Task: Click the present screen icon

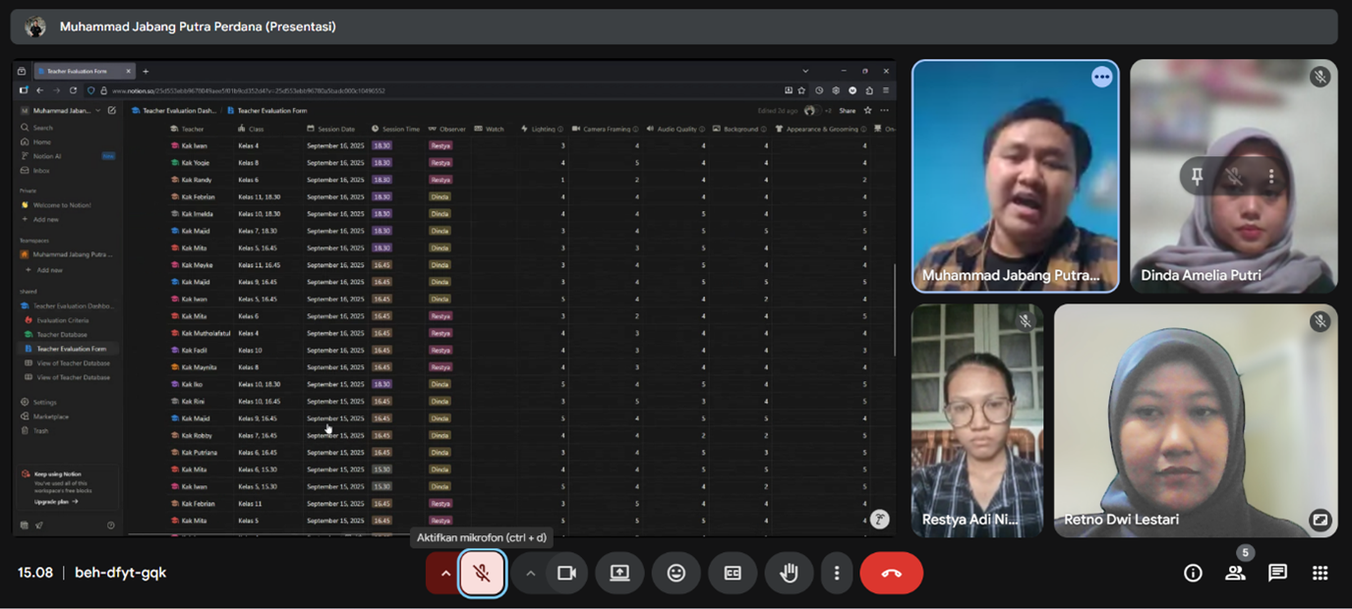Action: pos(619,574)
